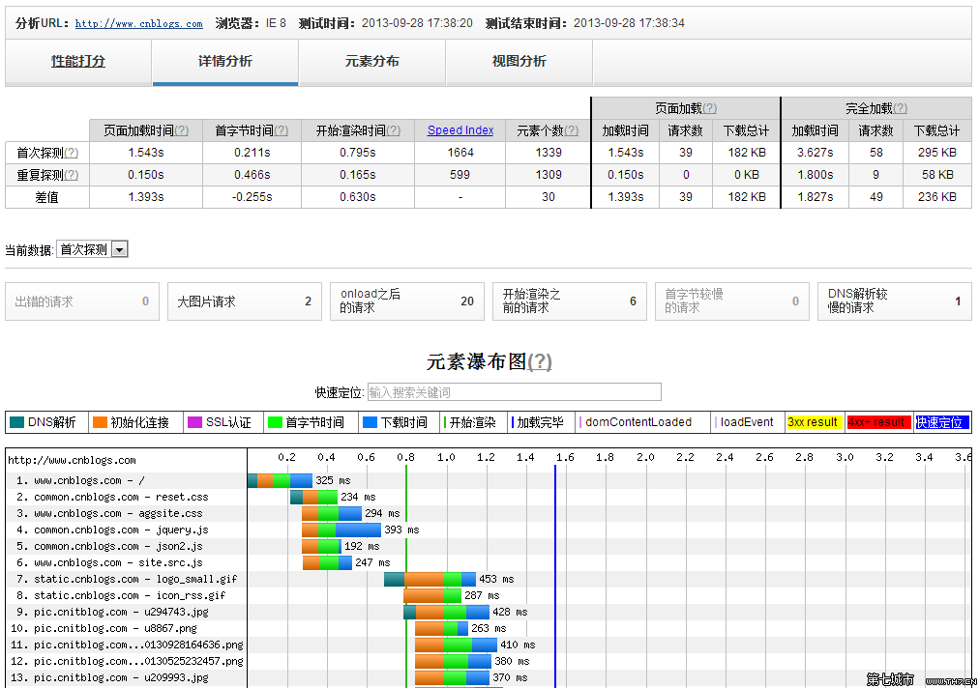979x688 pixels.
Task: Click the onload之后的请求 filter box
Action: (x=404, y=301)
